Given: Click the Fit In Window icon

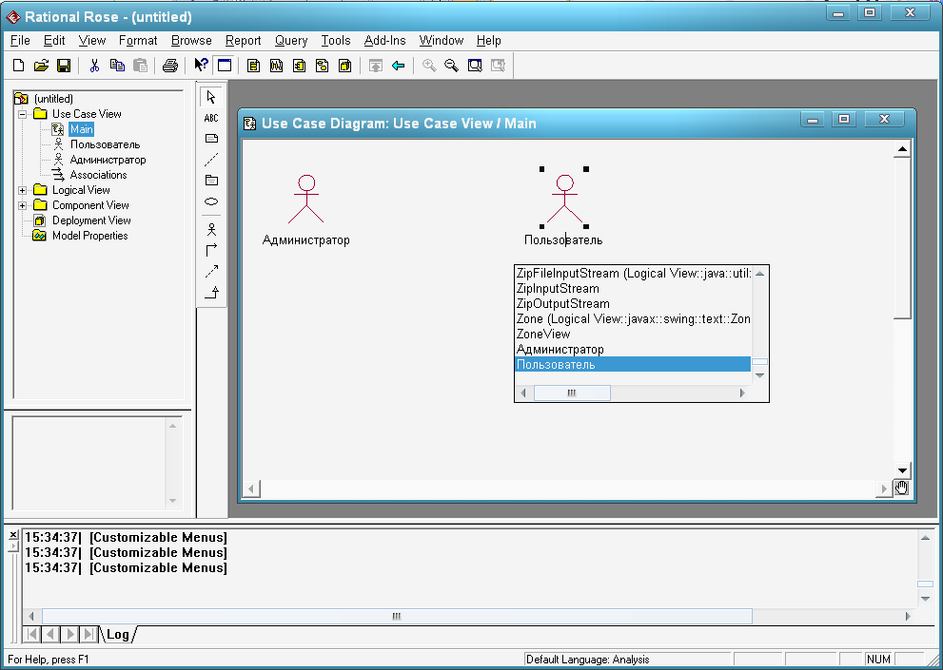Looking at the screenshot, I should (x=475, y=66).
